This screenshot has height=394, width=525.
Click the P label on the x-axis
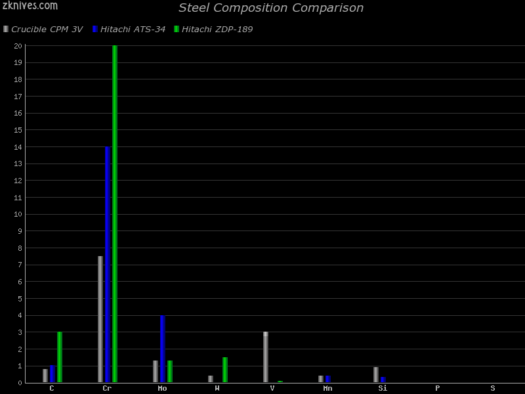click(x=438, y=388)
